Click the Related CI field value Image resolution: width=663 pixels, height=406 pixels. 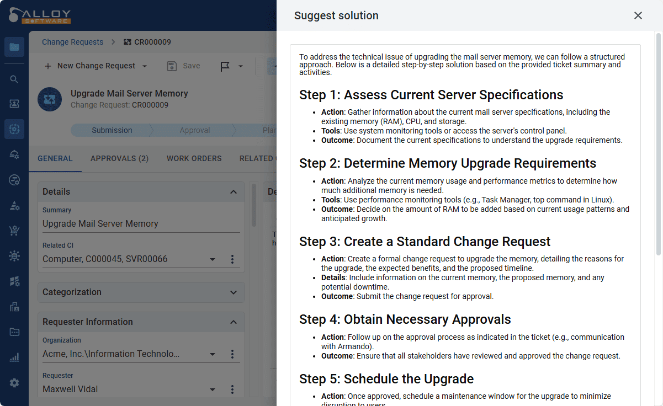[x=105, y=259]
